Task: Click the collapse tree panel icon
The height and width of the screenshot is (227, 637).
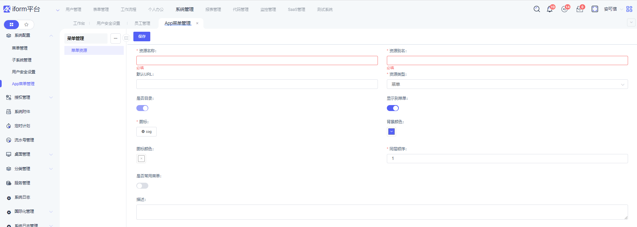Action: 126,38
